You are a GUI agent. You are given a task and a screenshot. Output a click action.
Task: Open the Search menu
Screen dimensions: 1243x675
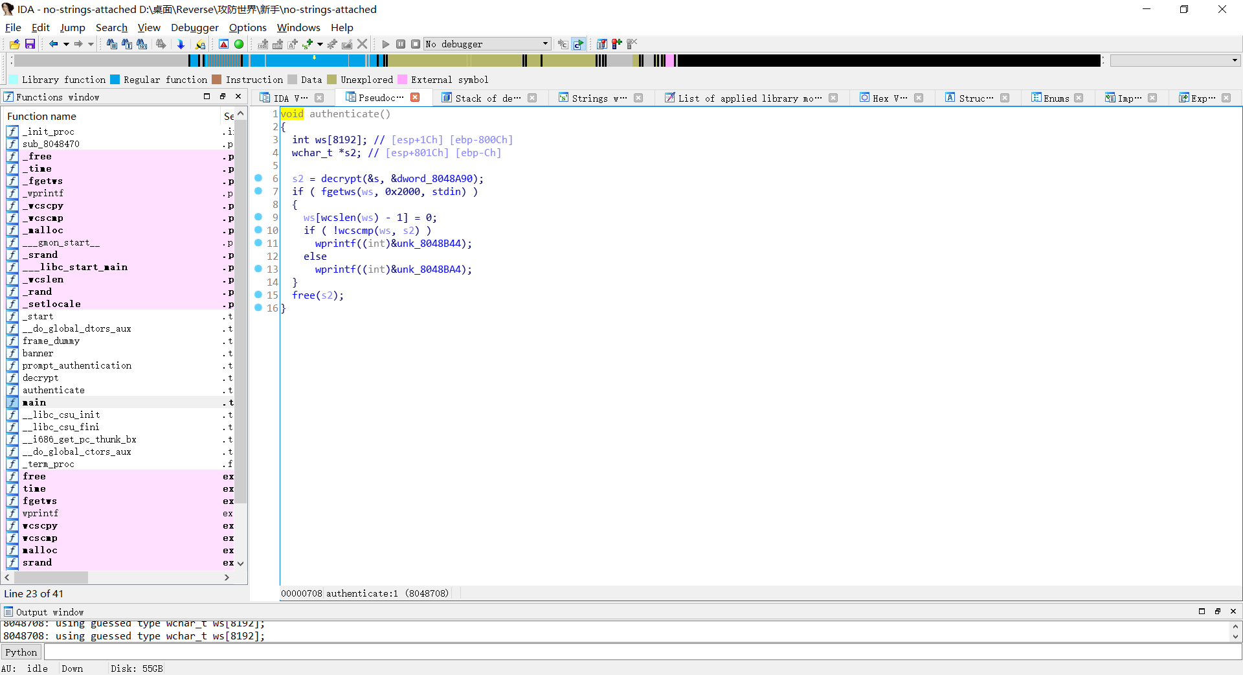(111, 27)
